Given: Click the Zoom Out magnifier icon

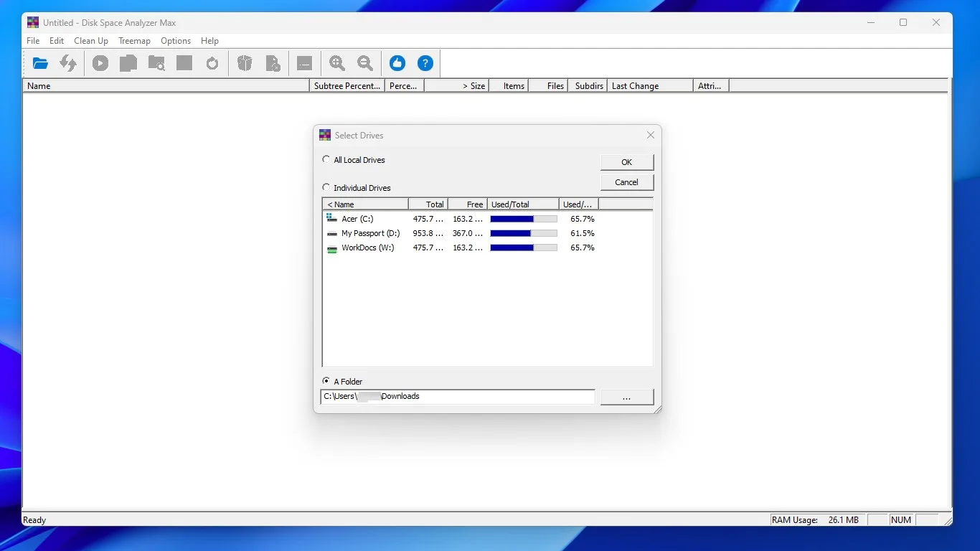Looking at the screenshot, I should pyautogui.click(x=365, y=63).
